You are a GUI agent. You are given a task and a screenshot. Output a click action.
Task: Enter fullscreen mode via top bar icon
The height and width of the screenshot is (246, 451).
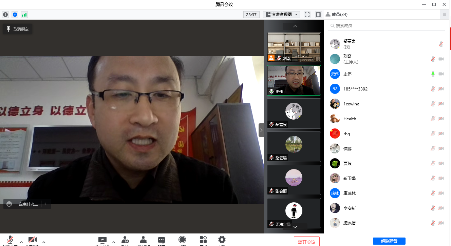click(x=307, y=15)
